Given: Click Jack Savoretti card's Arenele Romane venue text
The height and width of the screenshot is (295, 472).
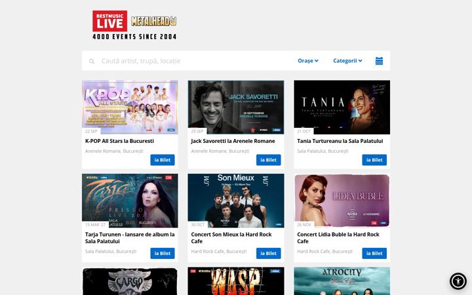Looking at the screenshot, I should click(x=220, y=151).
